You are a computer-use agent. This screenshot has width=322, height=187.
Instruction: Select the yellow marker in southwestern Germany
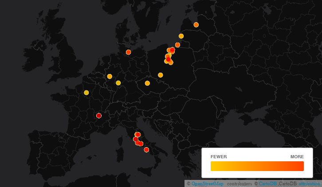coord(118,83)
